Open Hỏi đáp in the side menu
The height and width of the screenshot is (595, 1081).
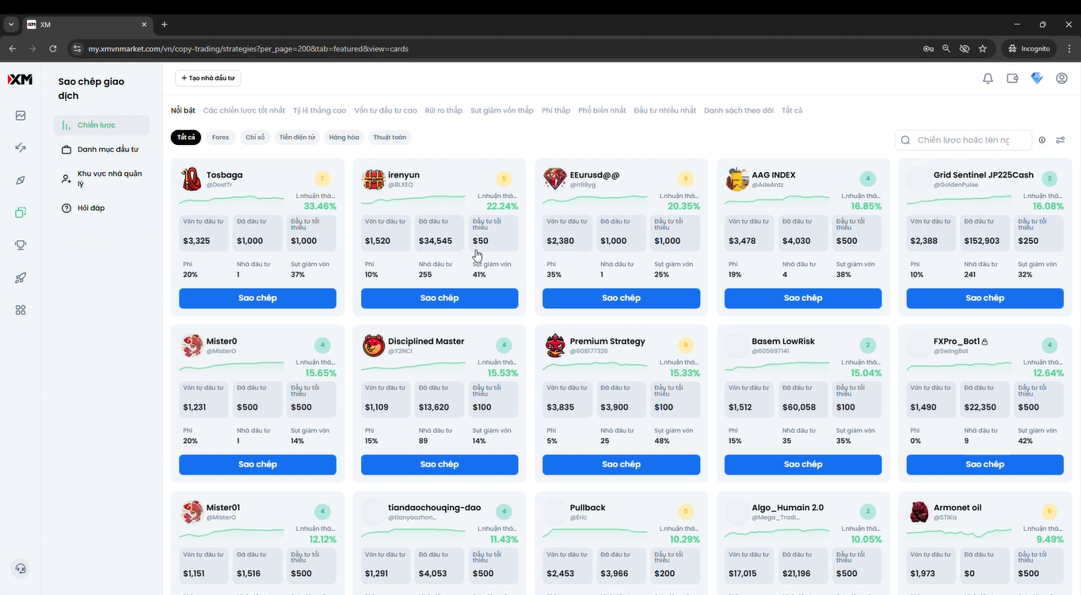coord(101,208)
